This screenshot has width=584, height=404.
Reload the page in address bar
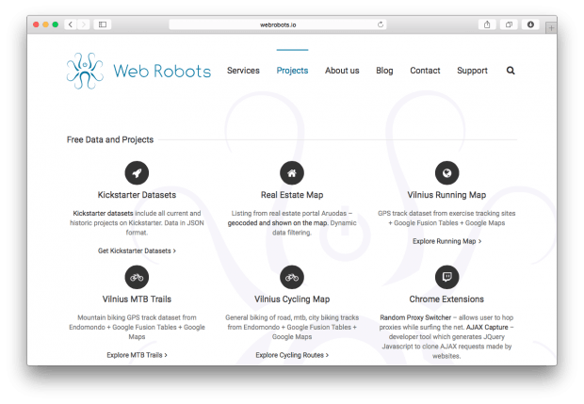(381, 24)
